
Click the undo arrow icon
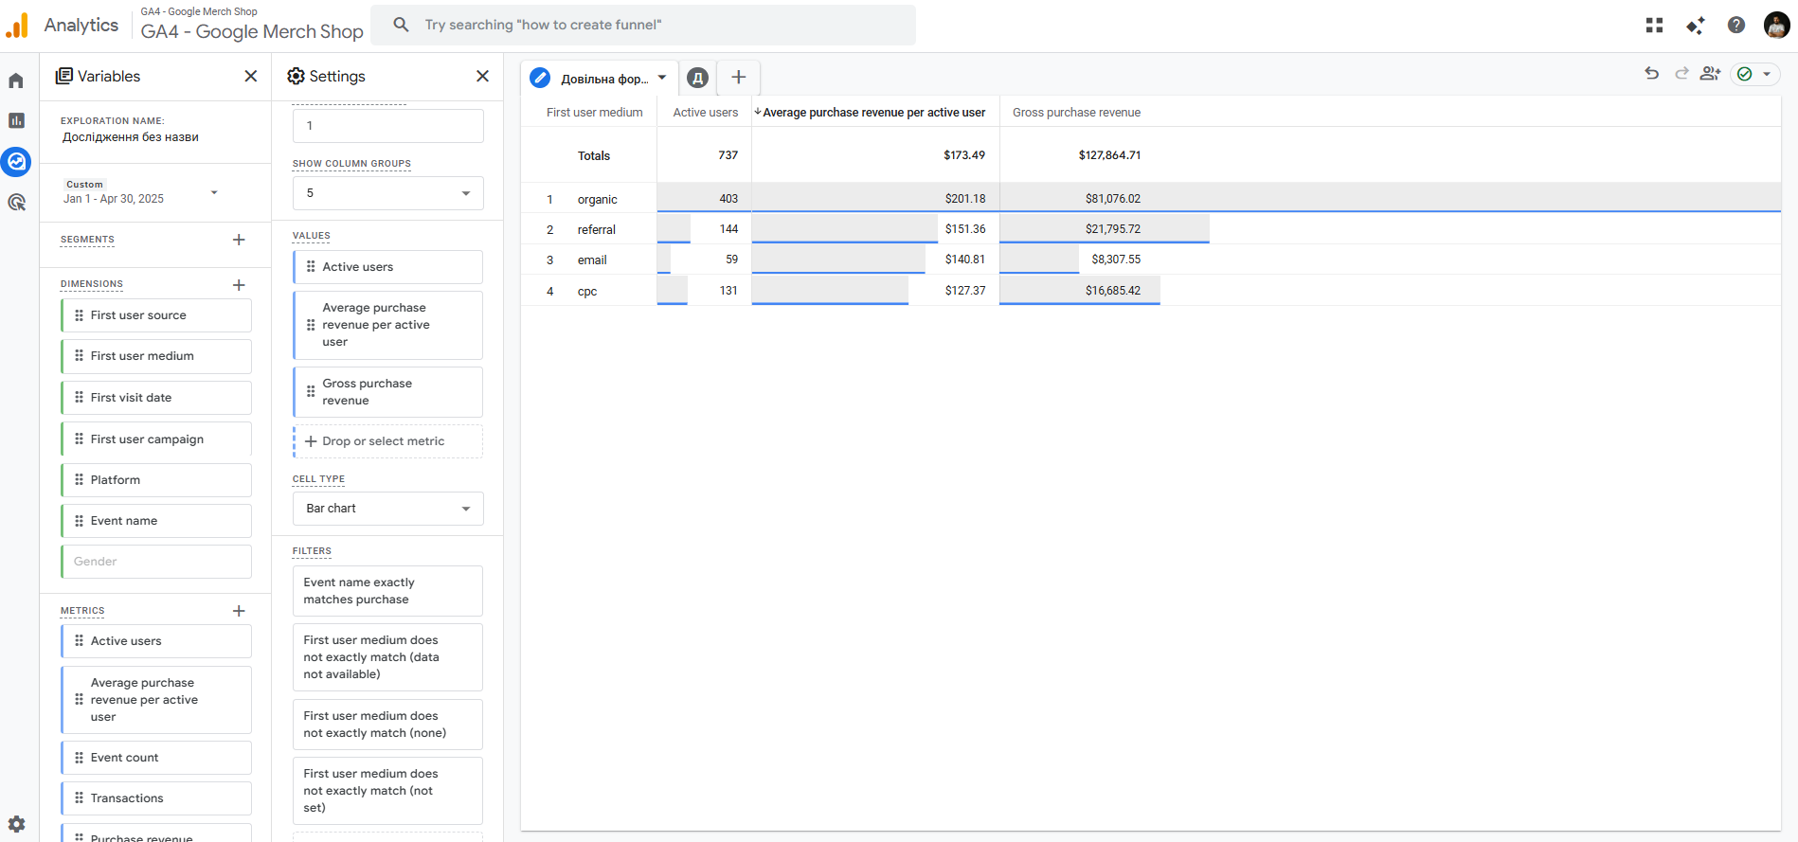[1651, 74]
